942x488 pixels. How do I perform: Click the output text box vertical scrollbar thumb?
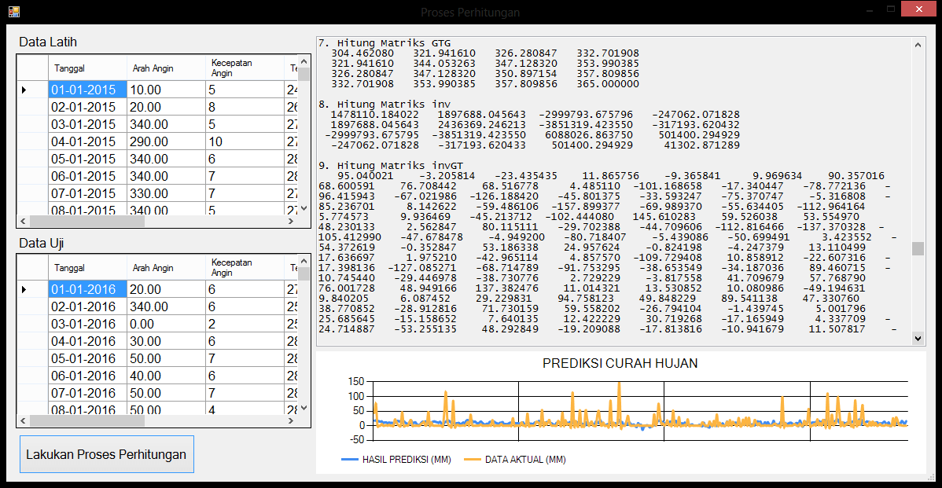pos(918,248)
